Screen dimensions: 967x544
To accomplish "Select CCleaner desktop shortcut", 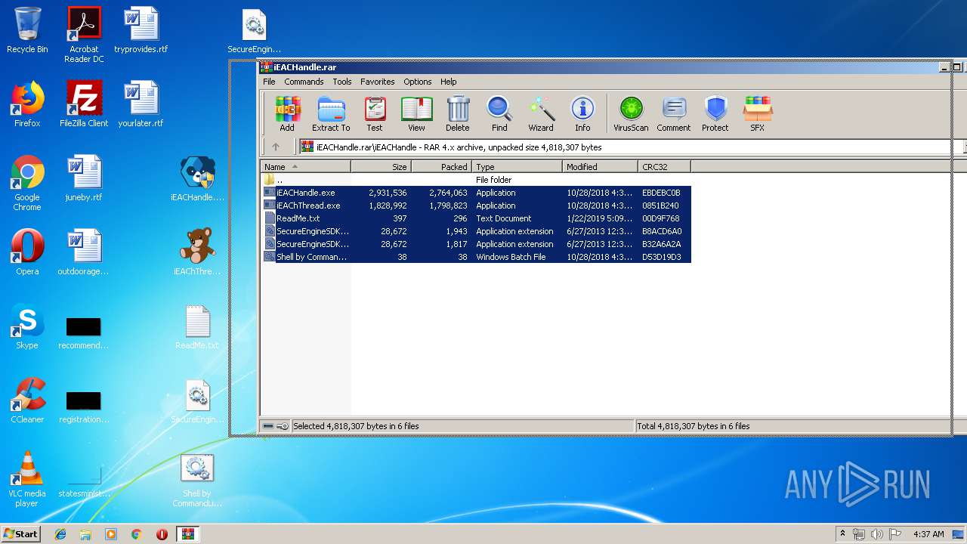I will [x=27, y=400].
